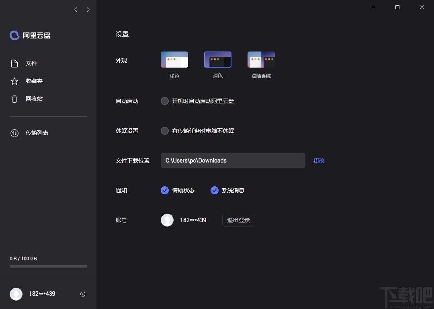Click the forward navigation arrow
434x309 pixels.
[x=88, y=10]
